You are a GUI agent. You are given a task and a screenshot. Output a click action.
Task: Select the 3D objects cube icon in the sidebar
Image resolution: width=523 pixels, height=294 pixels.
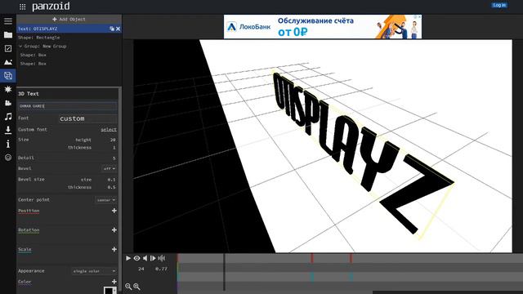click(8, 76)
